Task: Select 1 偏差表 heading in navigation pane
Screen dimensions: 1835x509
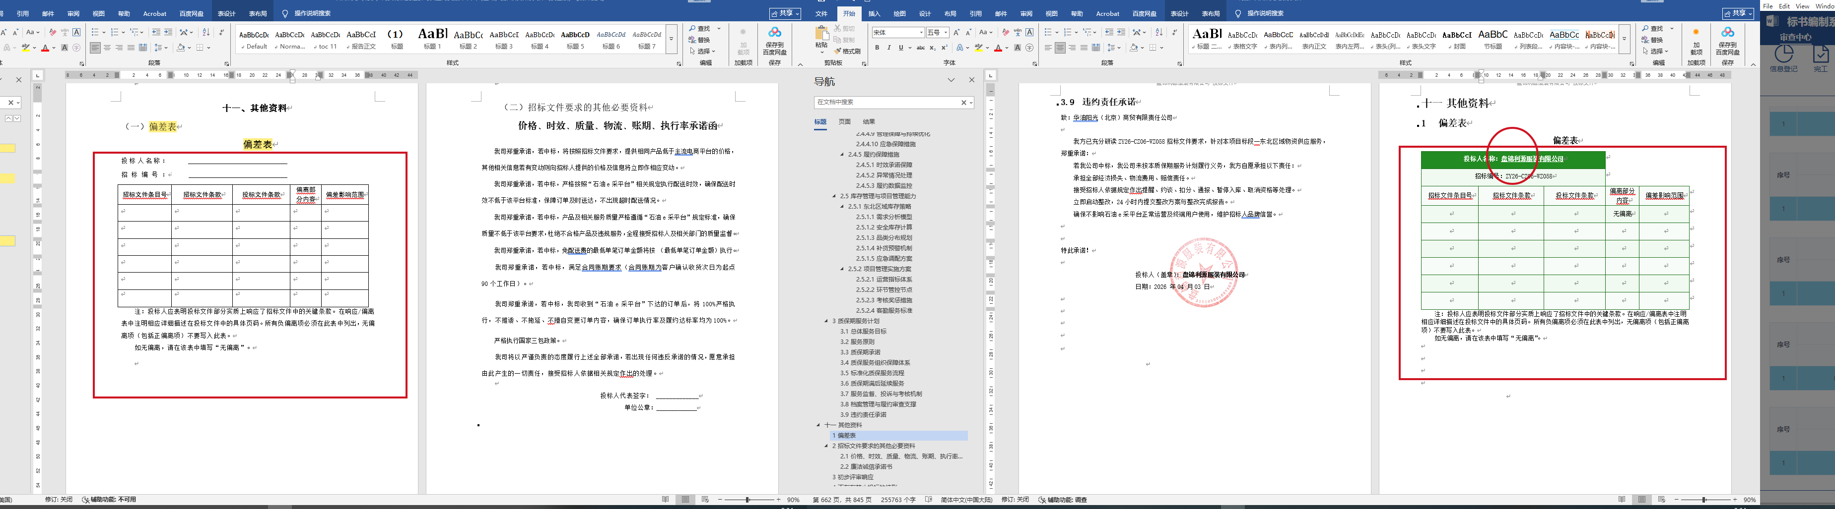Action: tap(900, 435)
